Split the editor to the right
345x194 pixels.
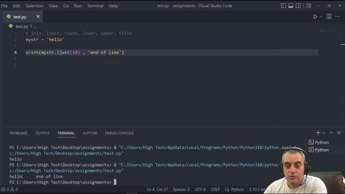click(x=329, y=17)
